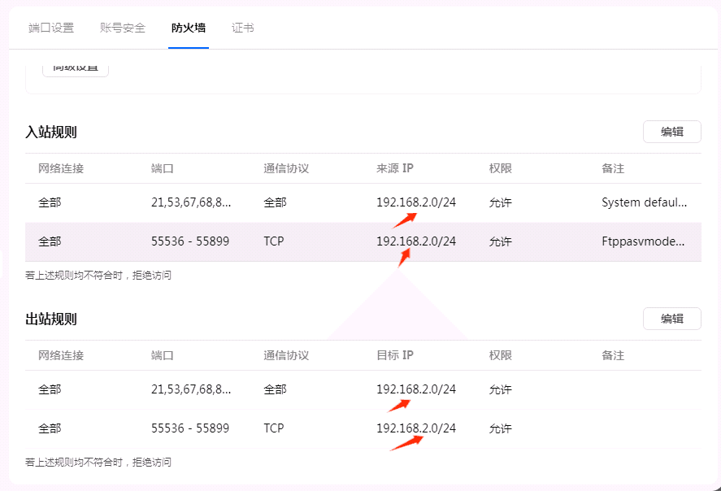The height and width of the screenshot is (491, 721).
Task: Click the 来源 IP column header
Action: click(395, 168)
